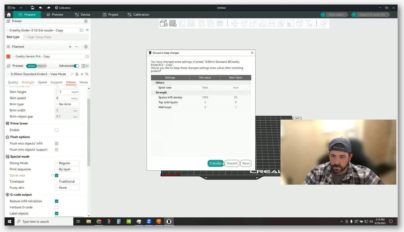Click the Rotate tool icon
Image resolution: width=404 pixels, height=232 pixels.
click(x=244, y=23)
